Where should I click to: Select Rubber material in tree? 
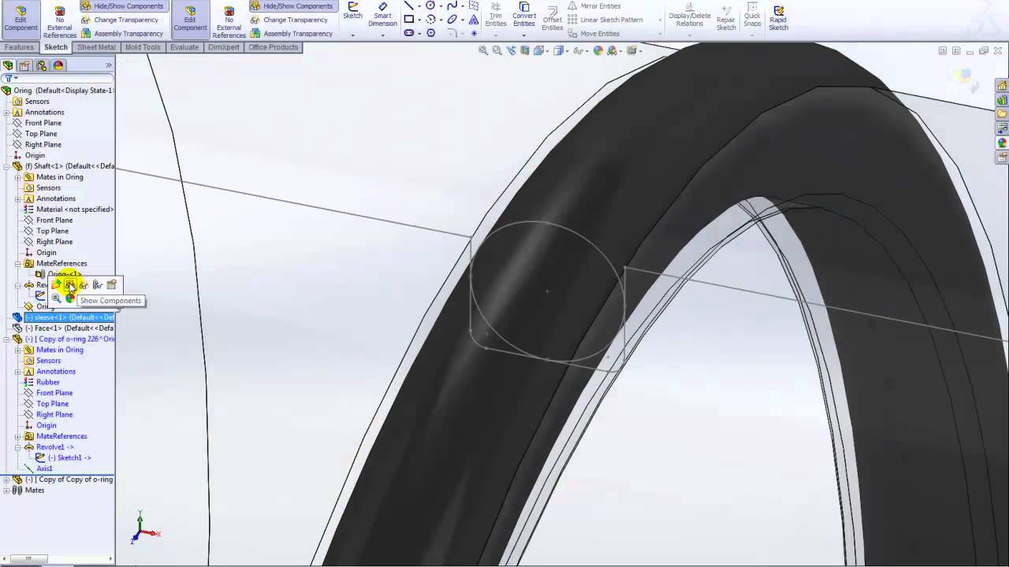47,383
